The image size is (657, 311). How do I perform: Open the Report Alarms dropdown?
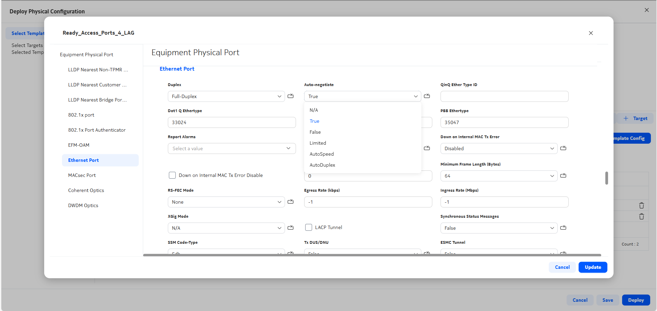(232, 148)
